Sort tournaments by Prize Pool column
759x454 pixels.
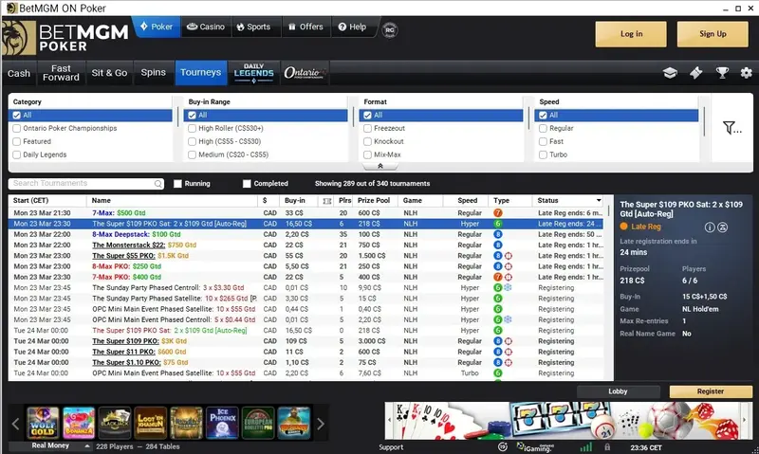[x=374, y=200]
